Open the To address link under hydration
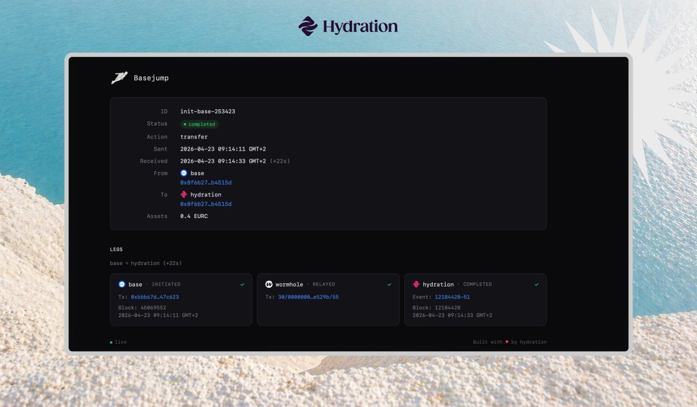697x407 pixels. pos(206,204)
